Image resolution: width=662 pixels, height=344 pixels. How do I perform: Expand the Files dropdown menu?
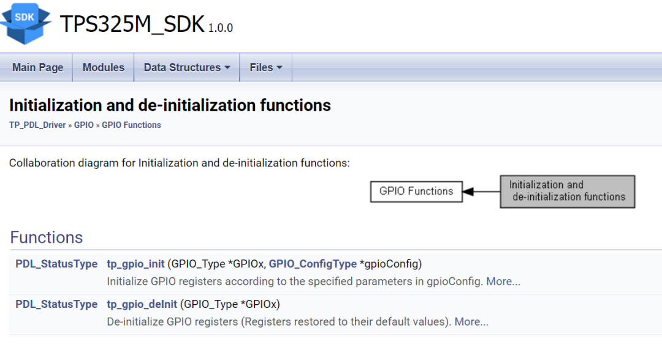(x=265, y=67)
